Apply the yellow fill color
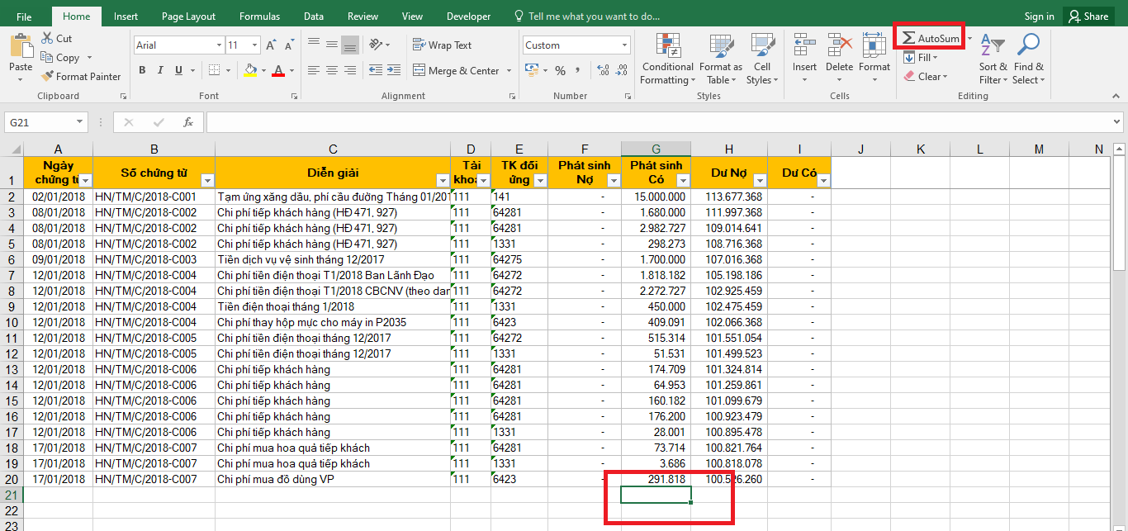The height and width of the screenshot is (531, 1128). 250,71
